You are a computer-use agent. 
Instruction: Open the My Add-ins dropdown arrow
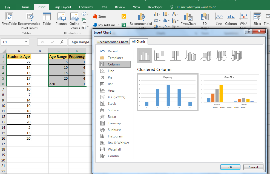click(x=118, y=24)
